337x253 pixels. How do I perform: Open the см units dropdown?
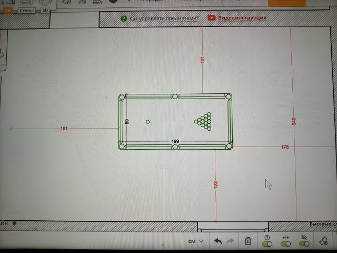(195, 241)
